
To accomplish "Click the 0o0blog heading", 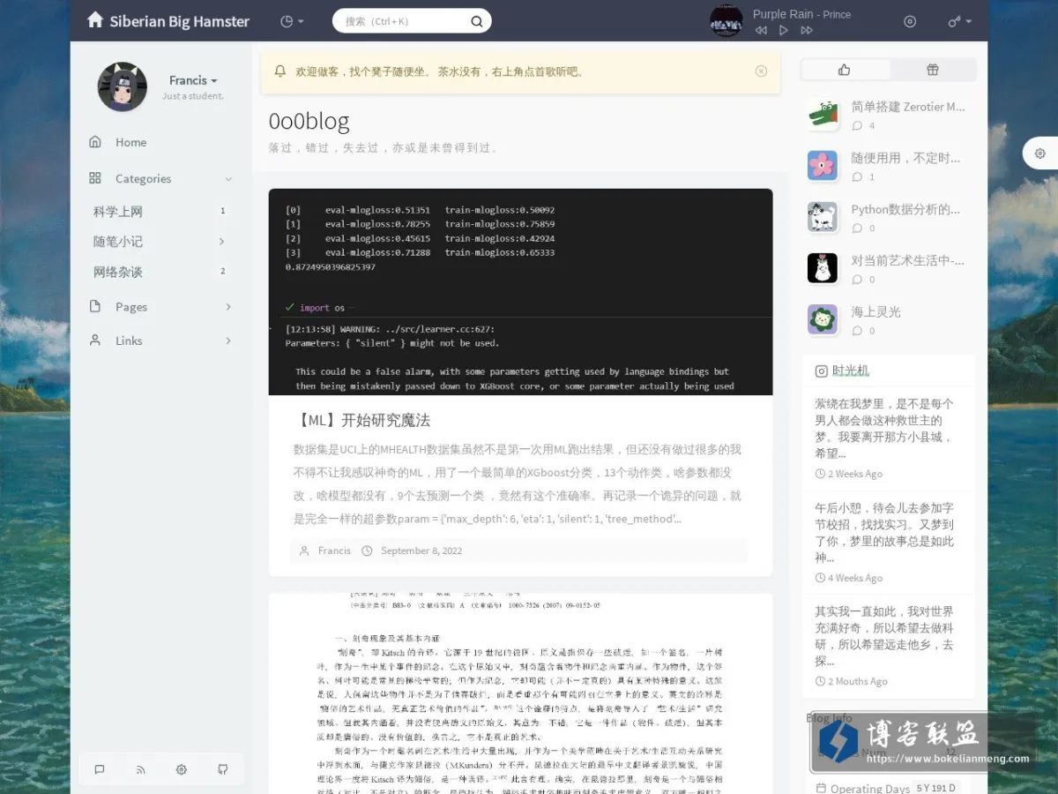I will click(309, 121).
